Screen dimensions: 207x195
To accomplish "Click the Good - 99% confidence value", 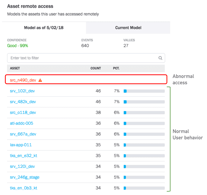I will click(18, 46).
